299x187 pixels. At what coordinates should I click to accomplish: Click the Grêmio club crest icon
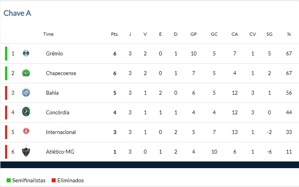(26, 53)
